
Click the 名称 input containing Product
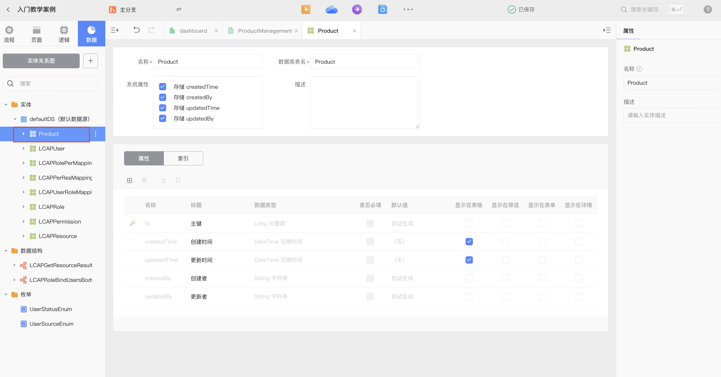208,62
